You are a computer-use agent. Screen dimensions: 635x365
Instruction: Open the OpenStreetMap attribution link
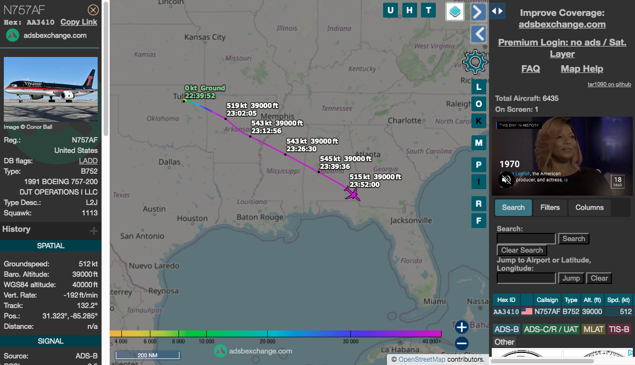(422, 360)
